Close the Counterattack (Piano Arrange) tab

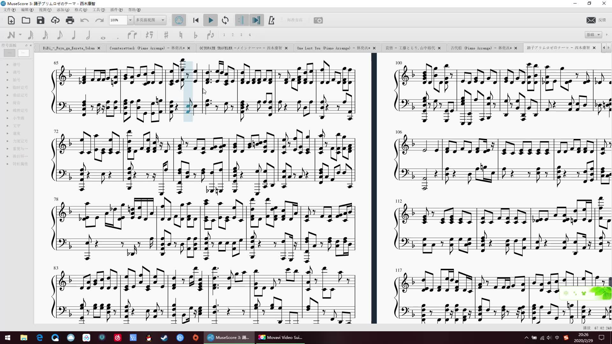click(x=189, y=48)
